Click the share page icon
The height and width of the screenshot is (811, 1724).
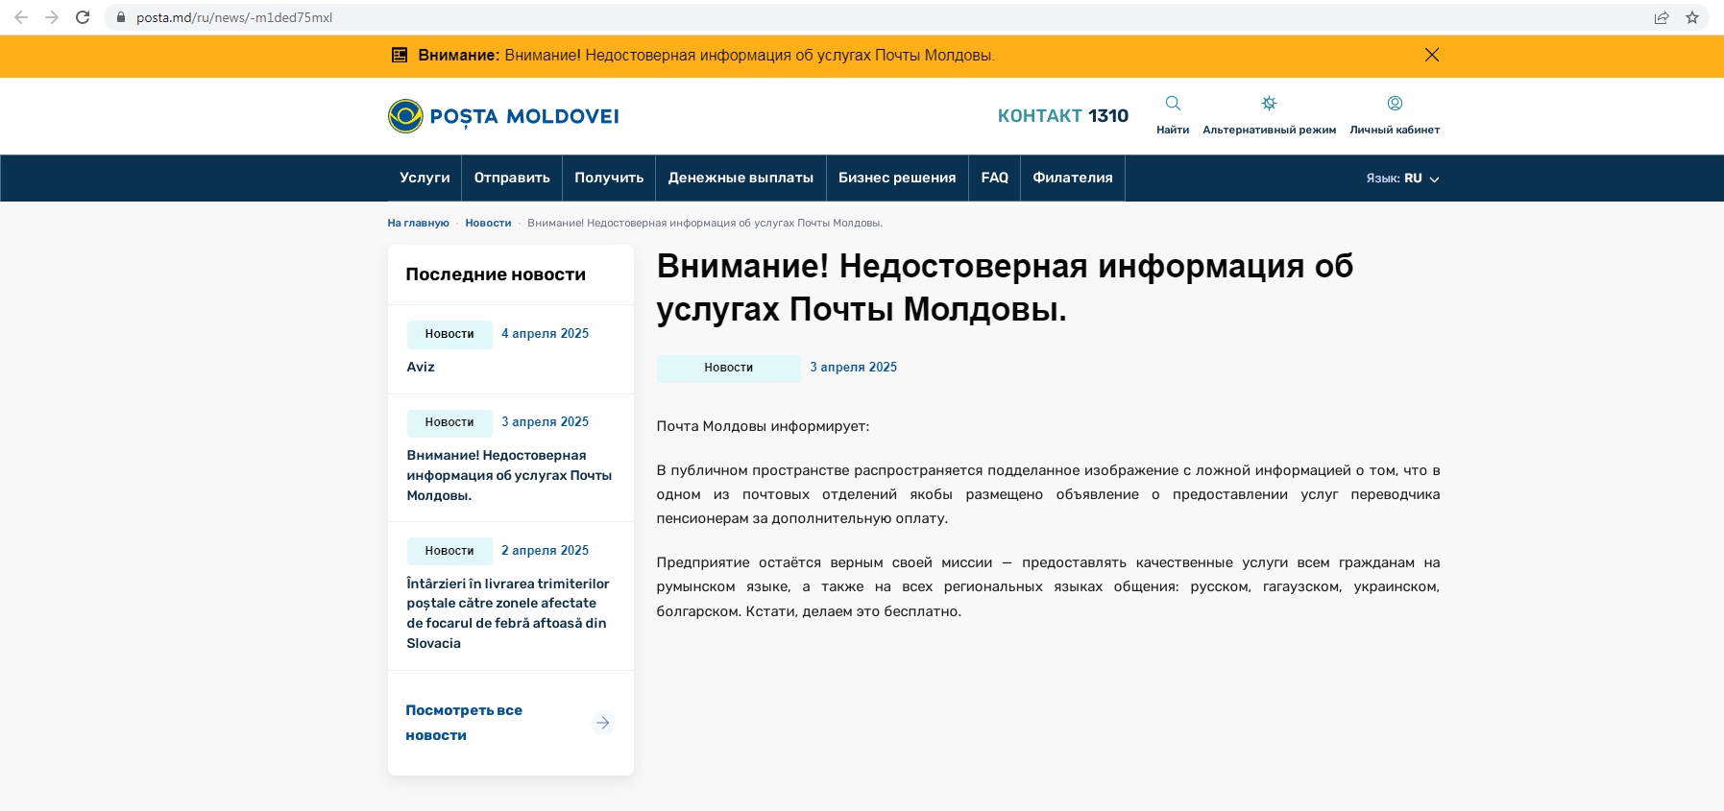pyautogui.click(x=1662, y=17)
